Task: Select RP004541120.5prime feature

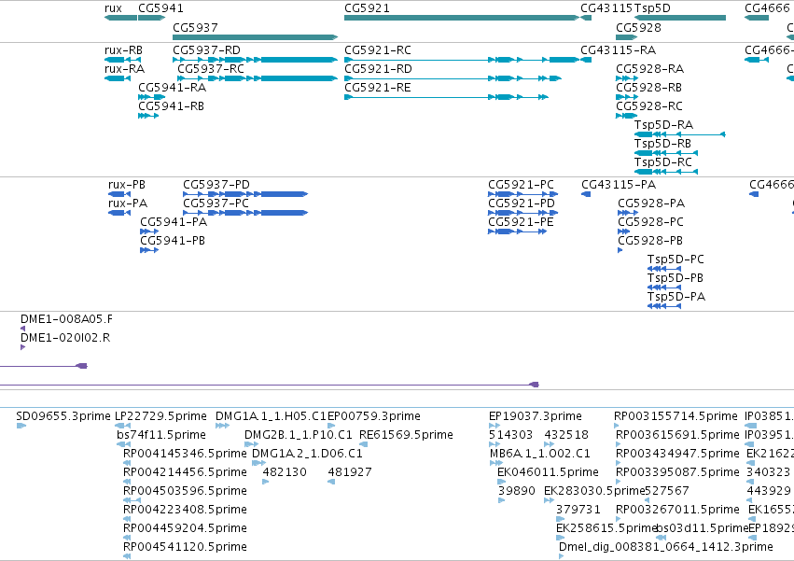Action: coord(127,556)
